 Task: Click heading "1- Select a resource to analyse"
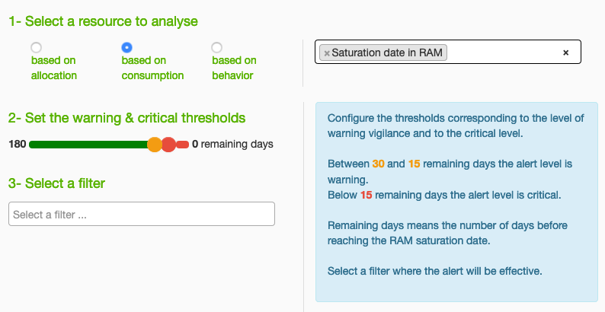click(103, 21)
